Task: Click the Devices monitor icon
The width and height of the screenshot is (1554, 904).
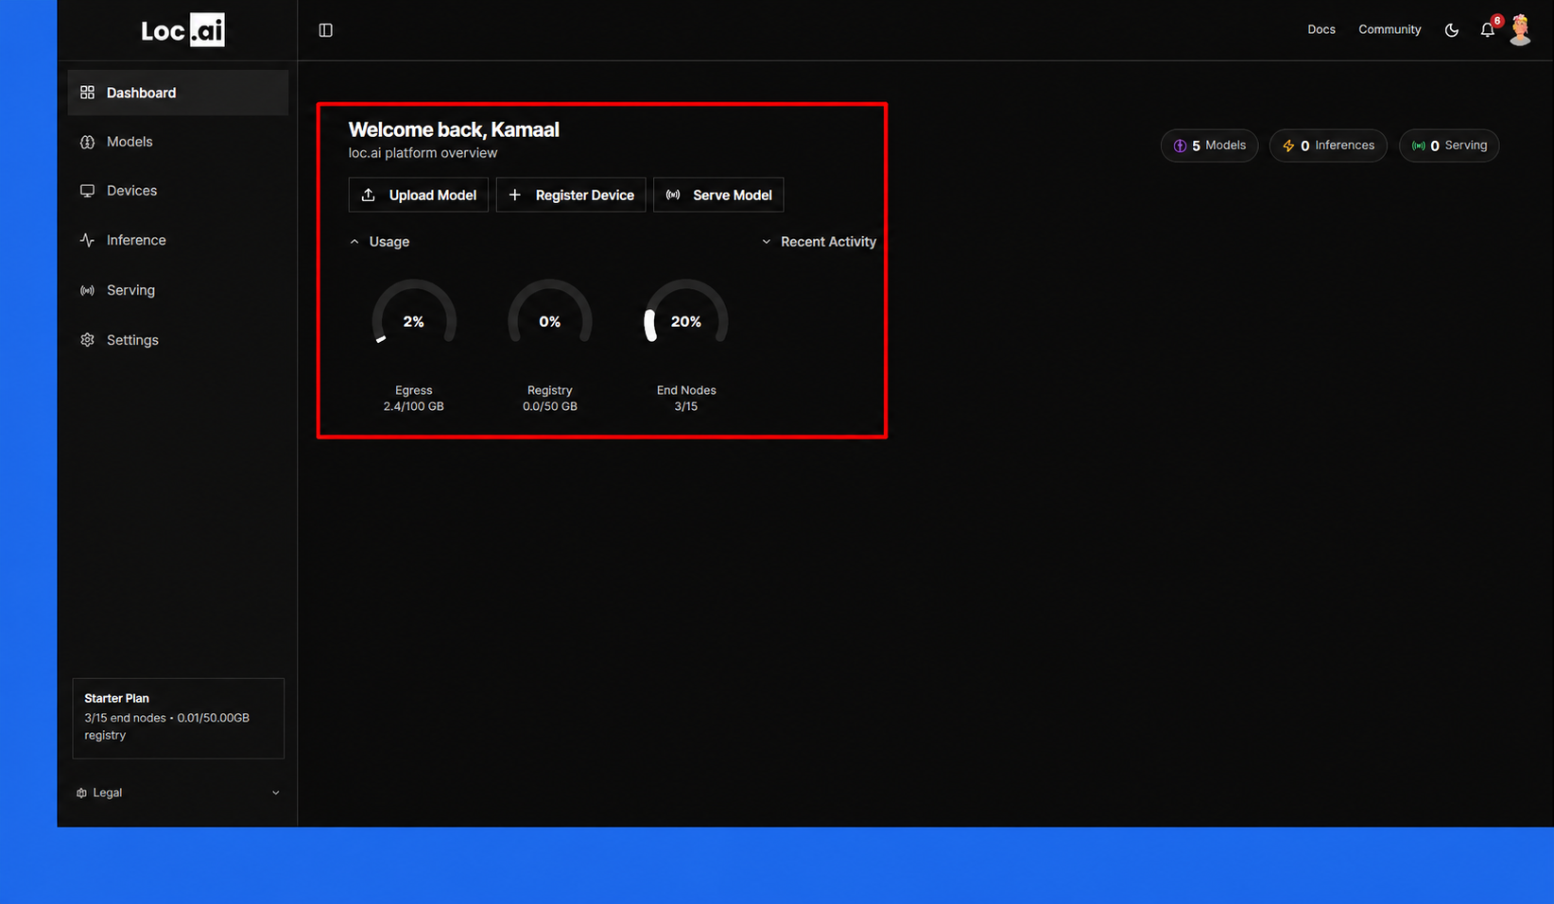Action: (87, 191)
